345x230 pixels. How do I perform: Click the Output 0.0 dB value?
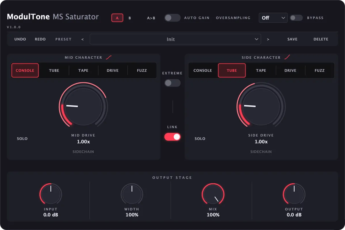point(294,215)
